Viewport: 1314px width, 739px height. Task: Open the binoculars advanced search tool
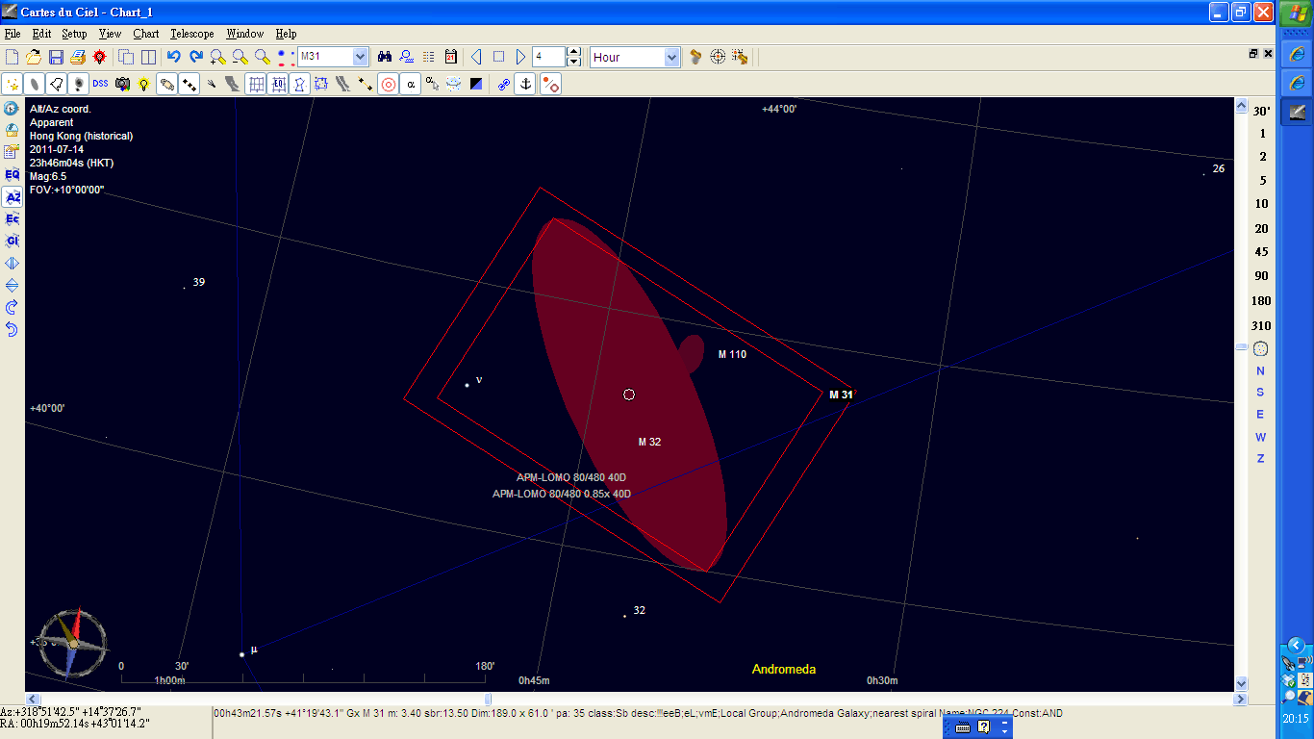384,58
